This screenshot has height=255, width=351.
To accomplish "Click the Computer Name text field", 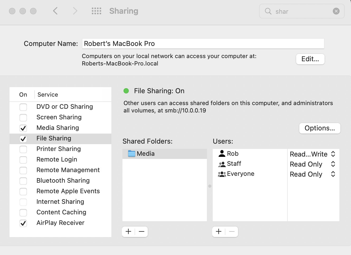I will click(203, 44).
